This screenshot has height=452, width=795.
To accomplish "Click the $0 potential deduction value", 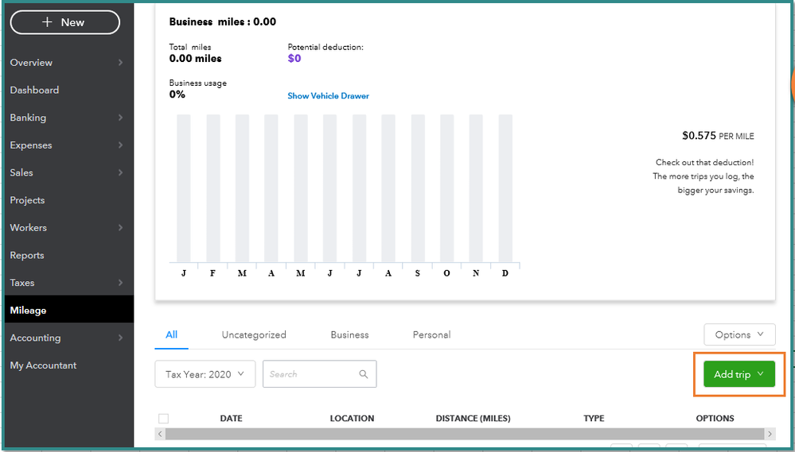I will [294, 58].
